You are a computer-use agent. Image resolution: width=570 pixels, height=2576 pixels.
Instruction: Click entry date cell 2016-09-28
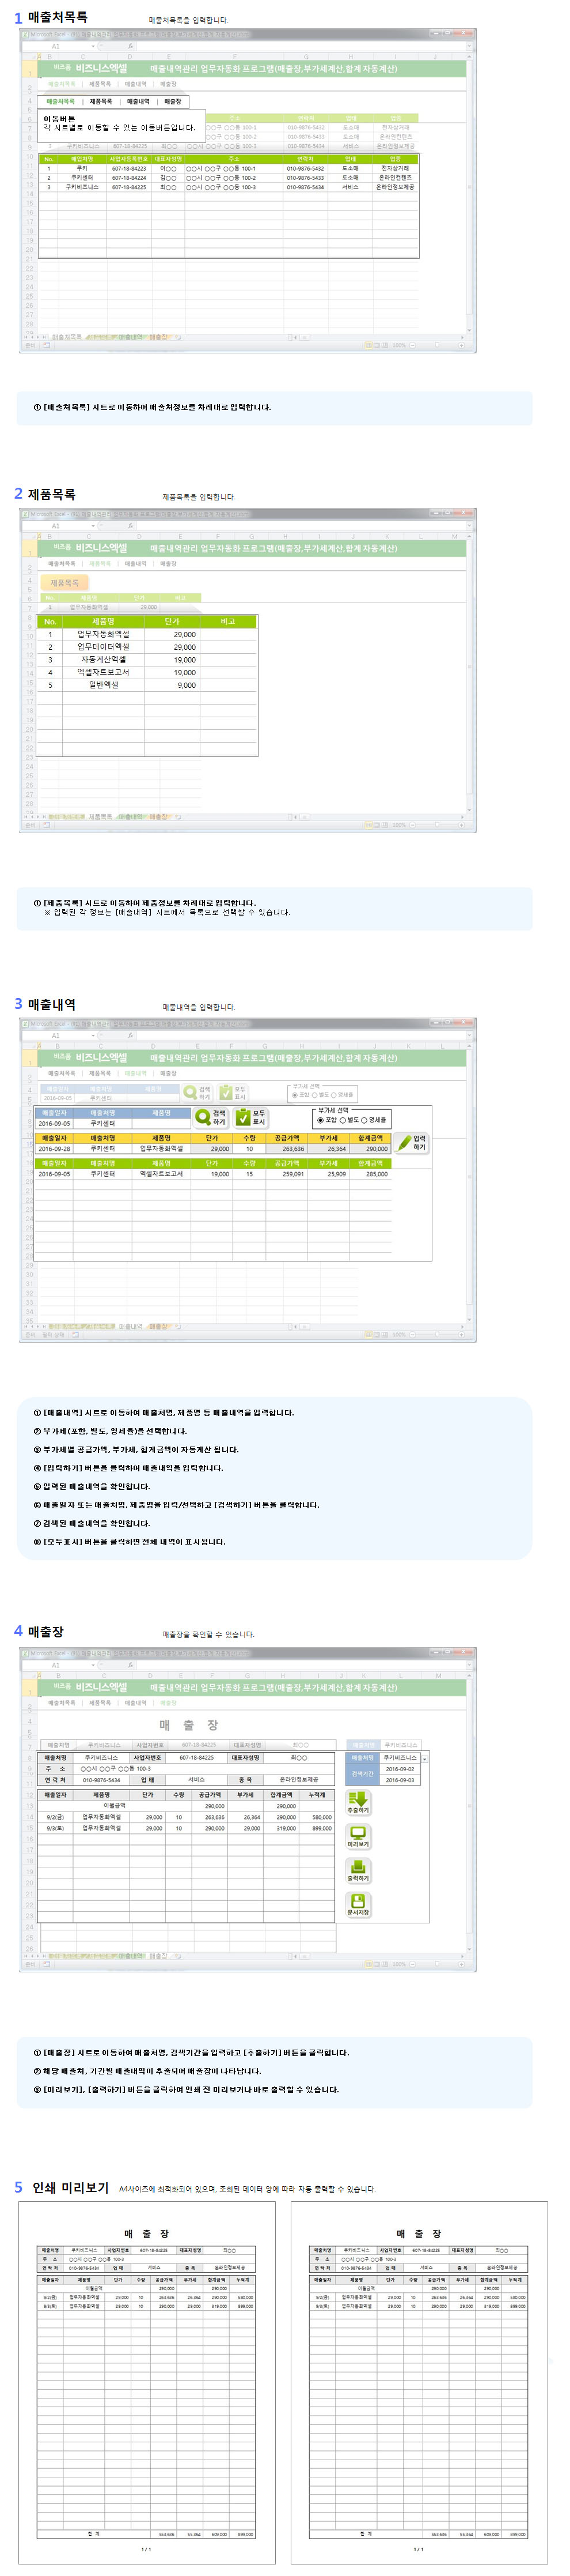54,1149
